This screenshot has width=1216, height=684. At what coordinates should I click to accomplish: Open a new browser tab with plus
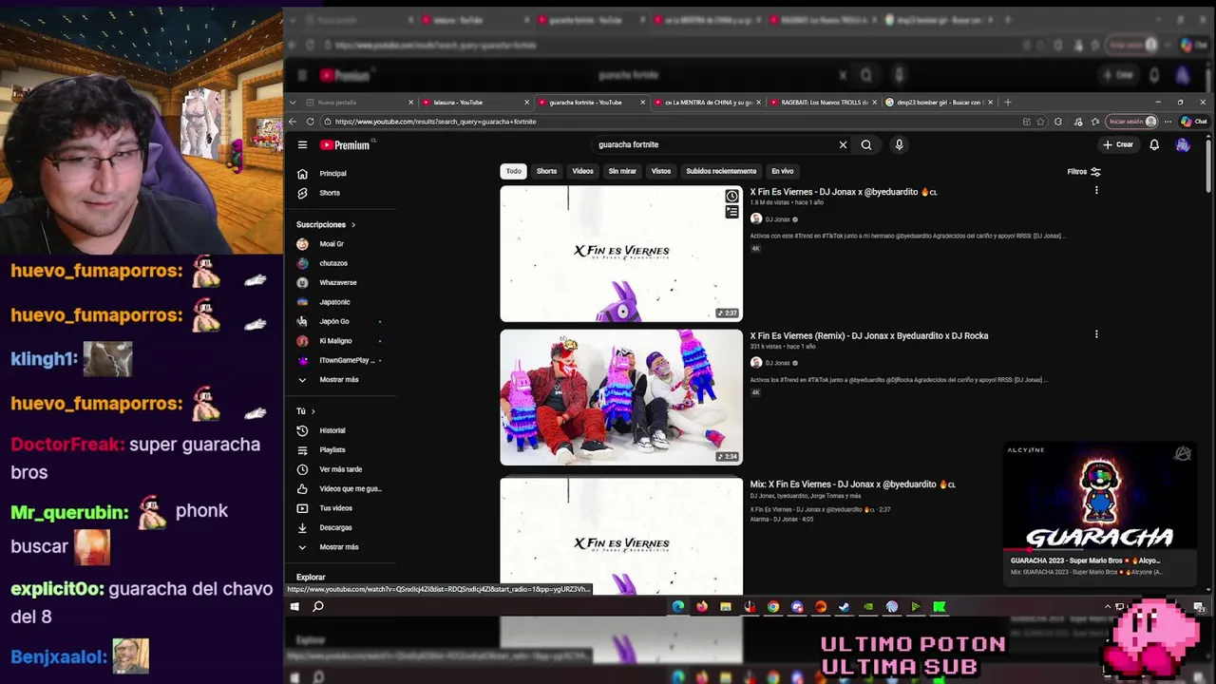pyautogui.click(x=1008, y=102)
